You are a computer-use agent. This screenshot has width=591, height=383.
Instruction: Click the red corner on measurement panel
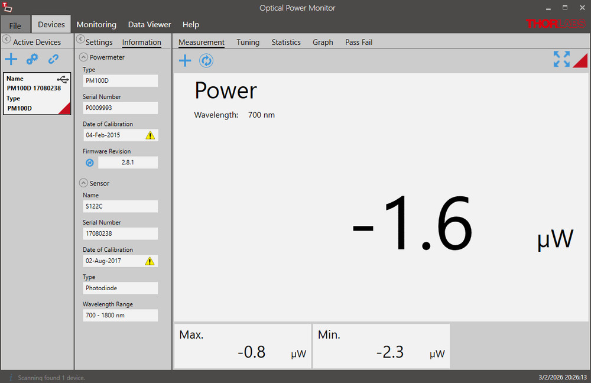[x=582, y=61]
